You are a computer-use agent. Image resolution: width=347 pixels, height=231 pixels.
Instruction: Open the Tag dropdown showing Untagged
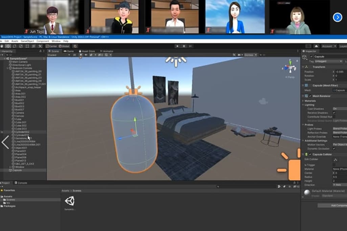pyautogui.click(x=328, y=61)
